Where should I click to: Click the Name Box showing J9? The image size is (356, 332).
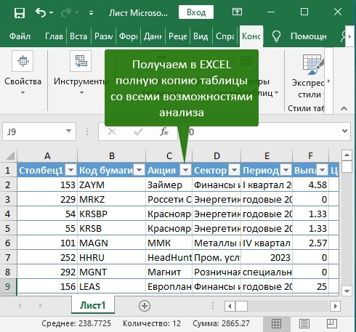[34, 131]
